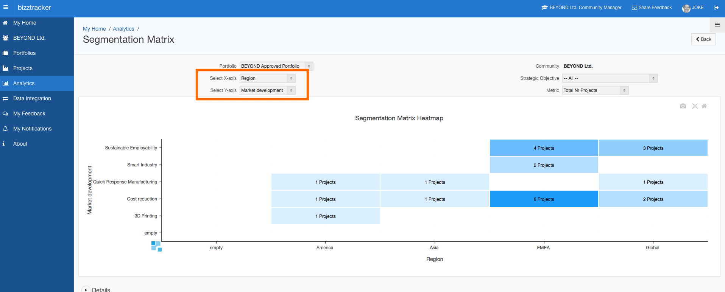Click the Back button

[703, 39]
